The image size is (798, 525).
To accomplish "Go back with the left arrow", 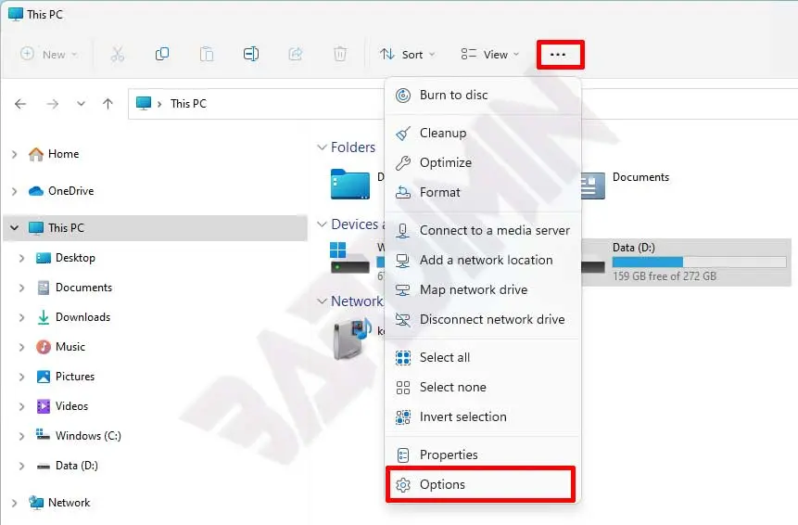I will [20, 104].
